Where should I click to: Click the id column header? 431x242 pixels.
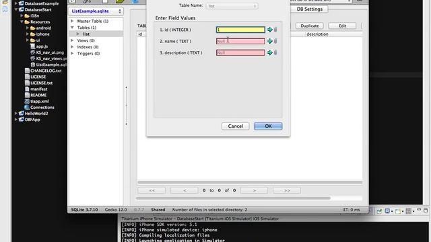140,34
